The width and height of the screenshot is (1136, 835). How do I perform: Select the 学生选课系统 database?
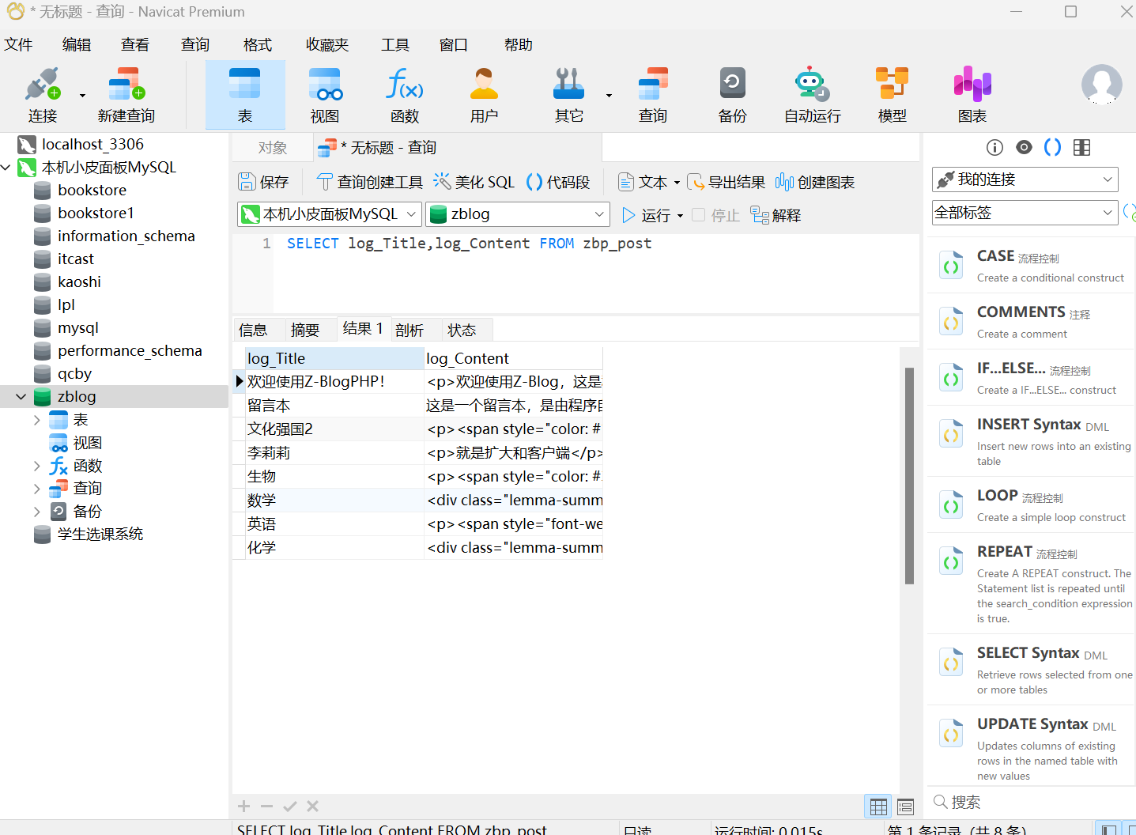tap(100, 535)
